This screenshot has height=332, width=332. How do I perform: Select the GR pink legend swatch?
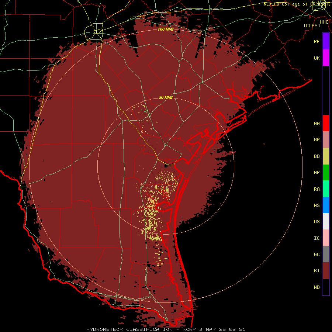(326, 140)
